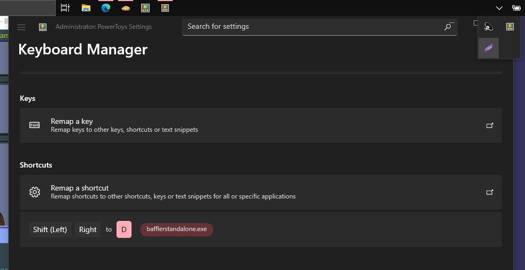Switch to second PowerToys taskbar window

point(165,8)
